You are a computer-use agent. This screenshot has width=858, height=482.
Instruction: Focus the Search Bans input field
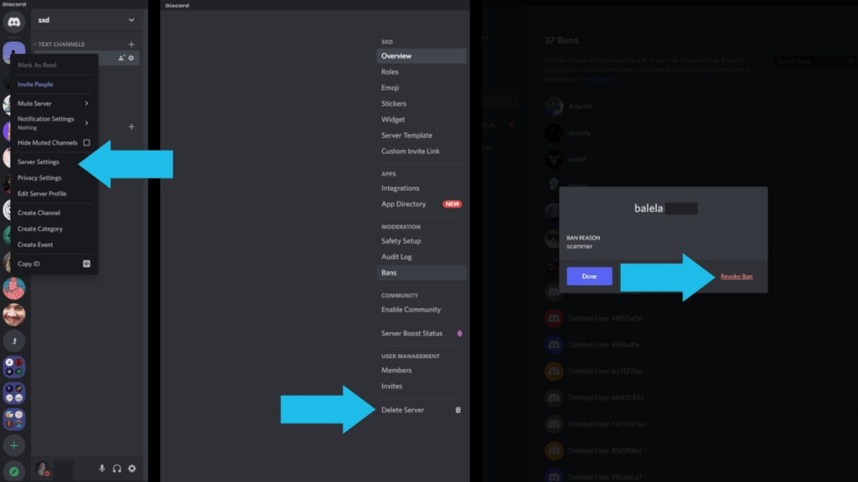814,61
